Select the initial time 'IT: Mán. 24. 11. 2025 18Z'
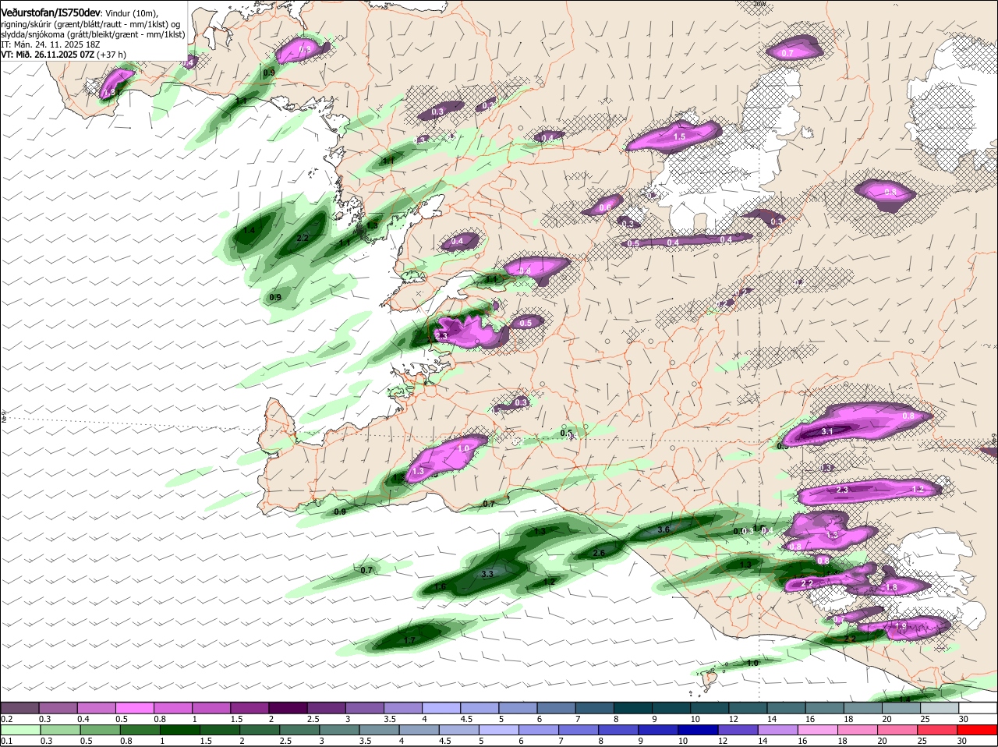This screenshot has width=998, height=747. pyautogui.click(x=51, y=44)
